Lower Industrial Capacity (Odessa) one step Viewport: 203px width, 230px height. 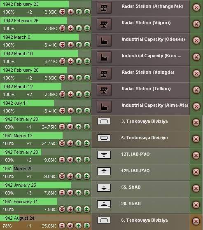[70, 45]
